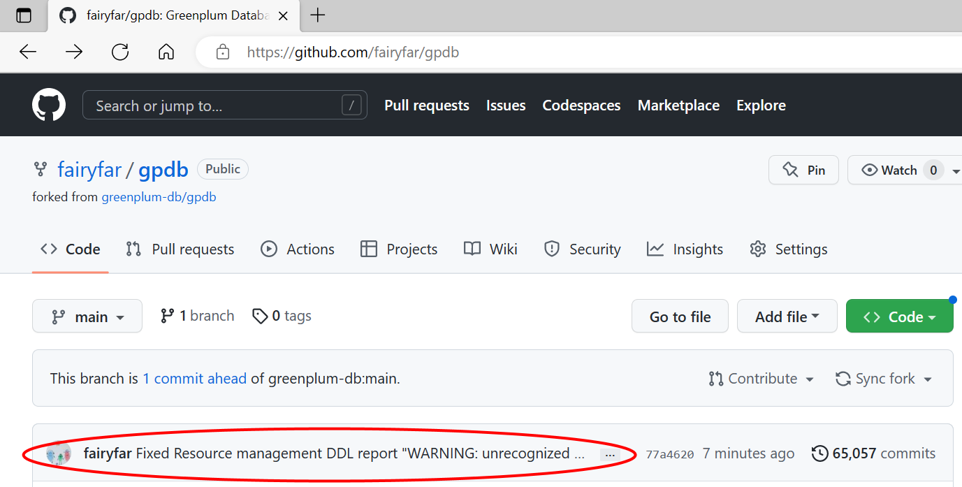The width and height of the screenshot is (962, 487).
Task: Open the browser tab actions icon
Action: (x=24, y=15)
